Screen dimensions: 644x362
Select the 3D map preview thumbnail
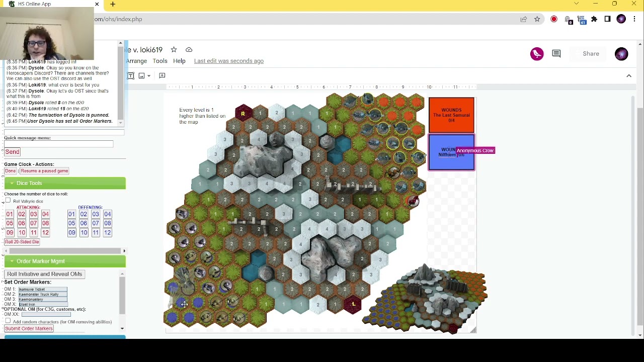(425, 299)
